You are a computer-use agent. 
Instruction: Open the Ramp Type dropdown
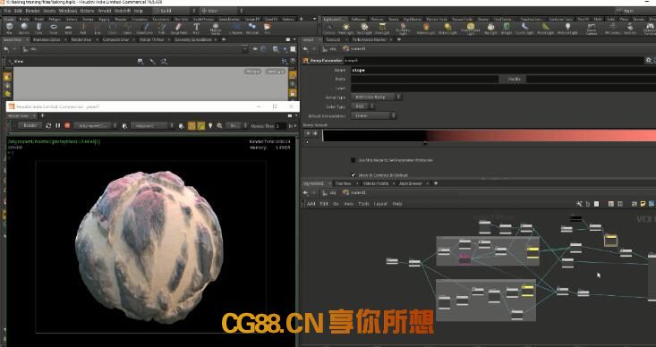377,97
